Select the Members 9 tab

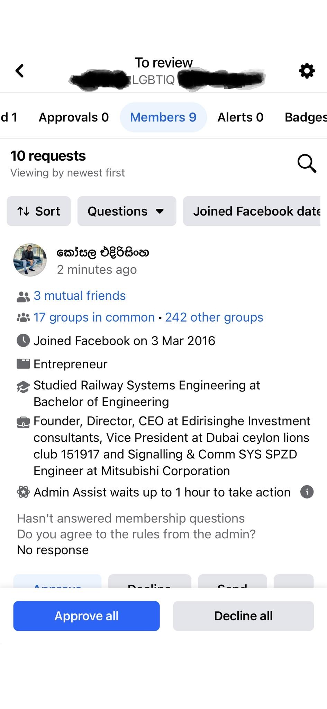coord(163,117)
